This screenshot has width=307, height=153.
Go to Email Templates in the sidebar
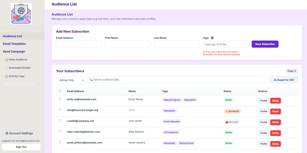point(14,44)
